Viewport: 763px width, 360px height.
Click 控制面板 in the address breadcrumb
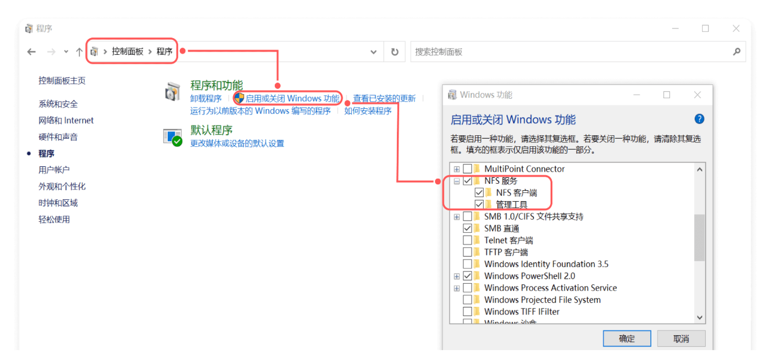click(x=127, y=51)
